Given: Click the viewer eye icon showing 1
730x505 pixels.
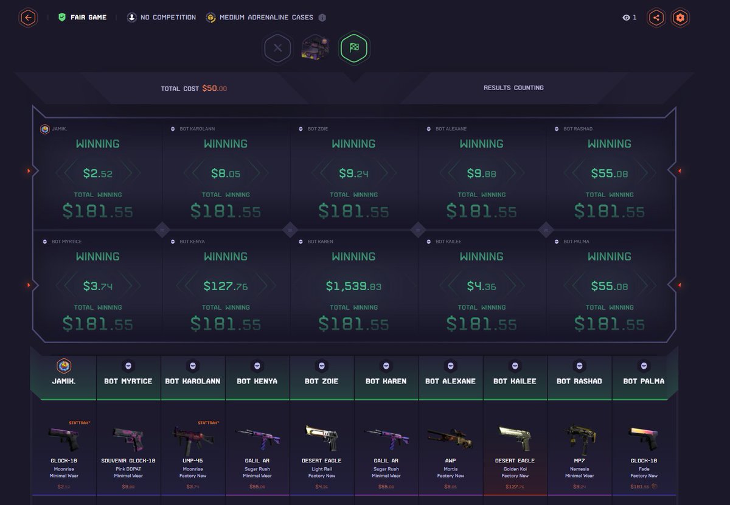Looking at the screenshot, I should click(627, 18).
